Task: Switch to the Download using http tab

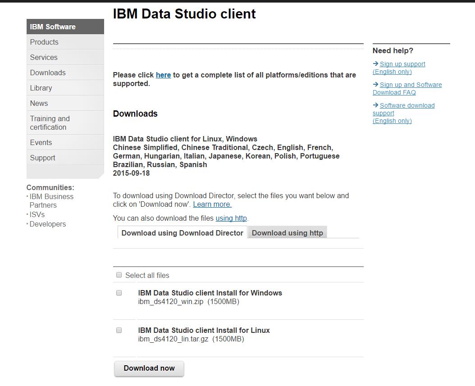Action: 288,233
